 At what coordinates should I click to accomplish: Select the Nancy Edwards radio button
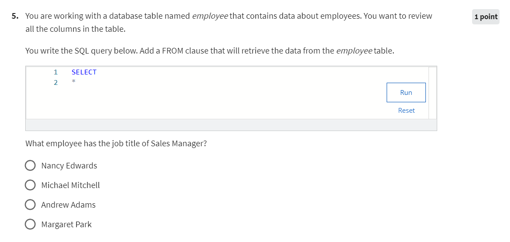tap(30, 166)
